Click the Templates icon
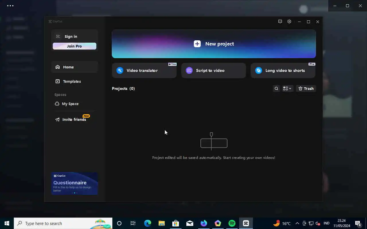 pos(58,81)
